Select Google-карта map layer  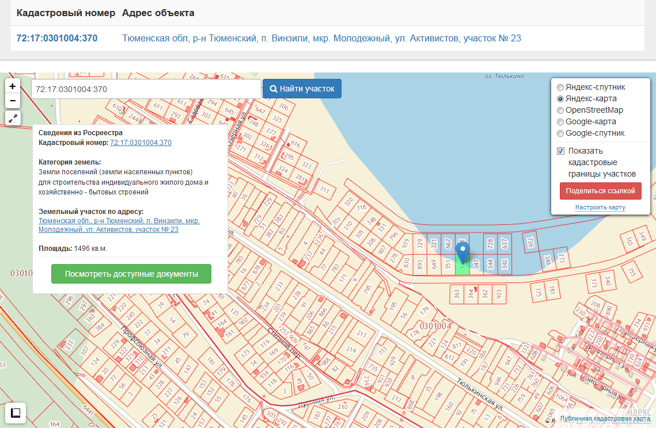click(x=560, y=122)
